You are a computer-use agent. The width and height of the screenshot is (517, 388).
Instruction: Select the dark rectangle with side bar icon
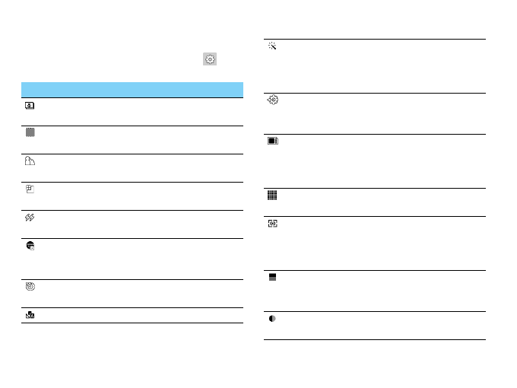click(x=272, y=142)
